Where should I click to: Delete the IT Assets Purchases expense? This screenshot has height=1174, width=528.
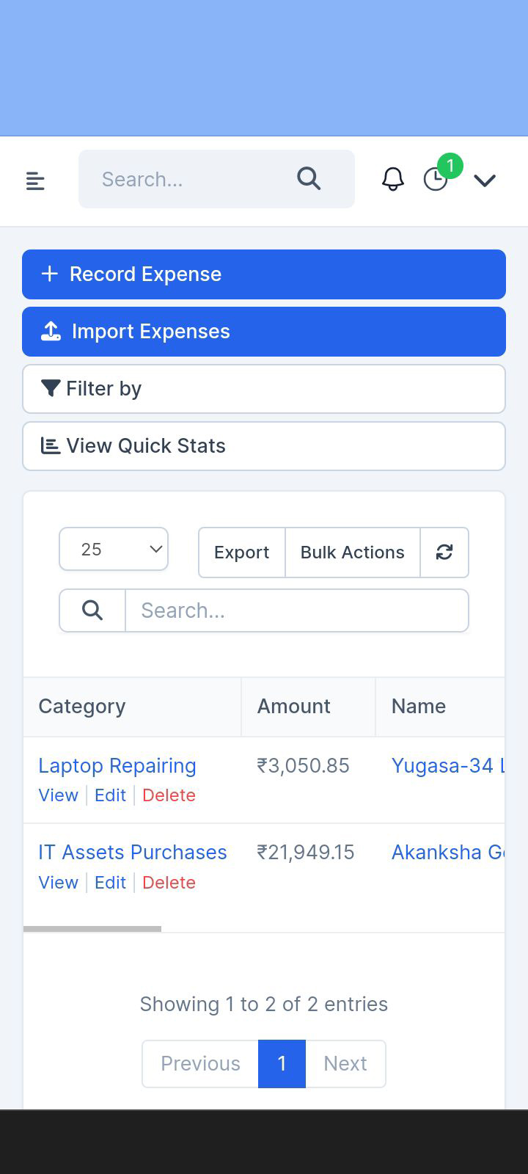coord(169,883)
